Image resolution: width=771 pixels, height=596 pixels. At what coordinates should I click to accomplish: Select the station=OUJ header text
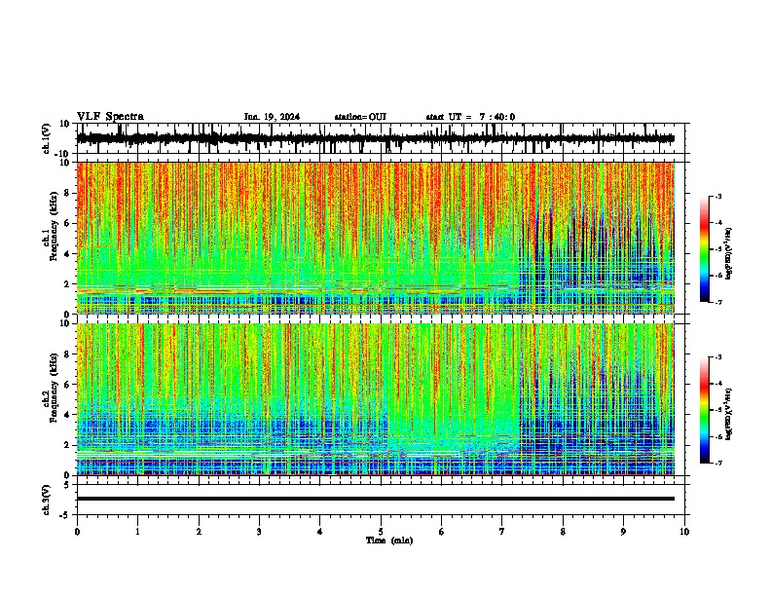[360, 117]
